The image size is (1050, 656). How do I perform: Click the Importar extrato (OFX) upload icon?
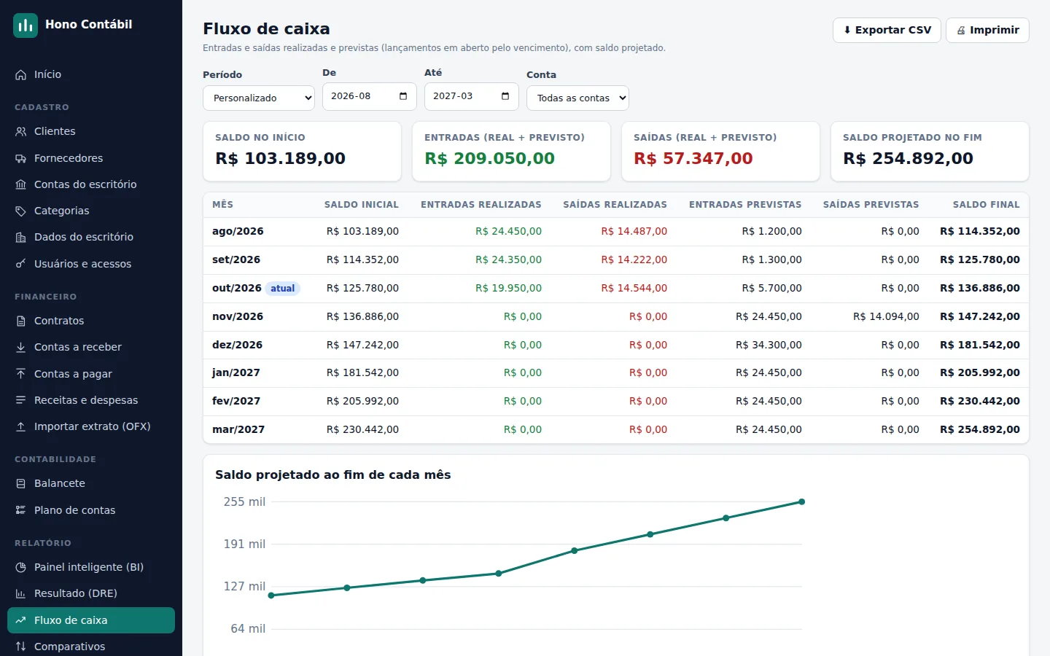(20, 426)
